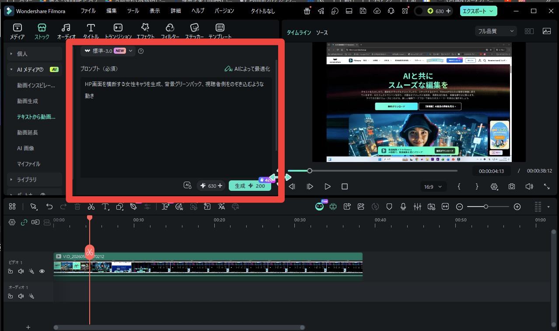Image resolution: width=559 pixels, height=331 pixels.
Task: Save project with floppy disk icon
Action: (363, 11)
